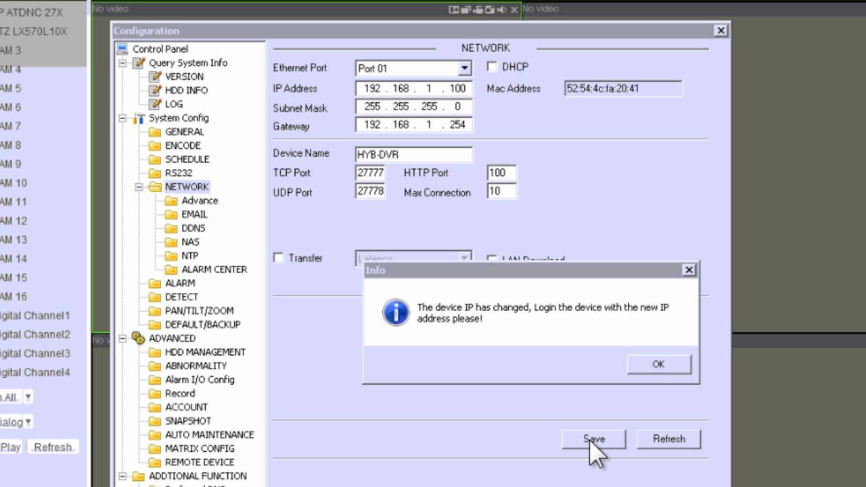This screenshot has width=866, height=487.
Task: Collapse the NETWORK tree node
Action: point(139,187)
